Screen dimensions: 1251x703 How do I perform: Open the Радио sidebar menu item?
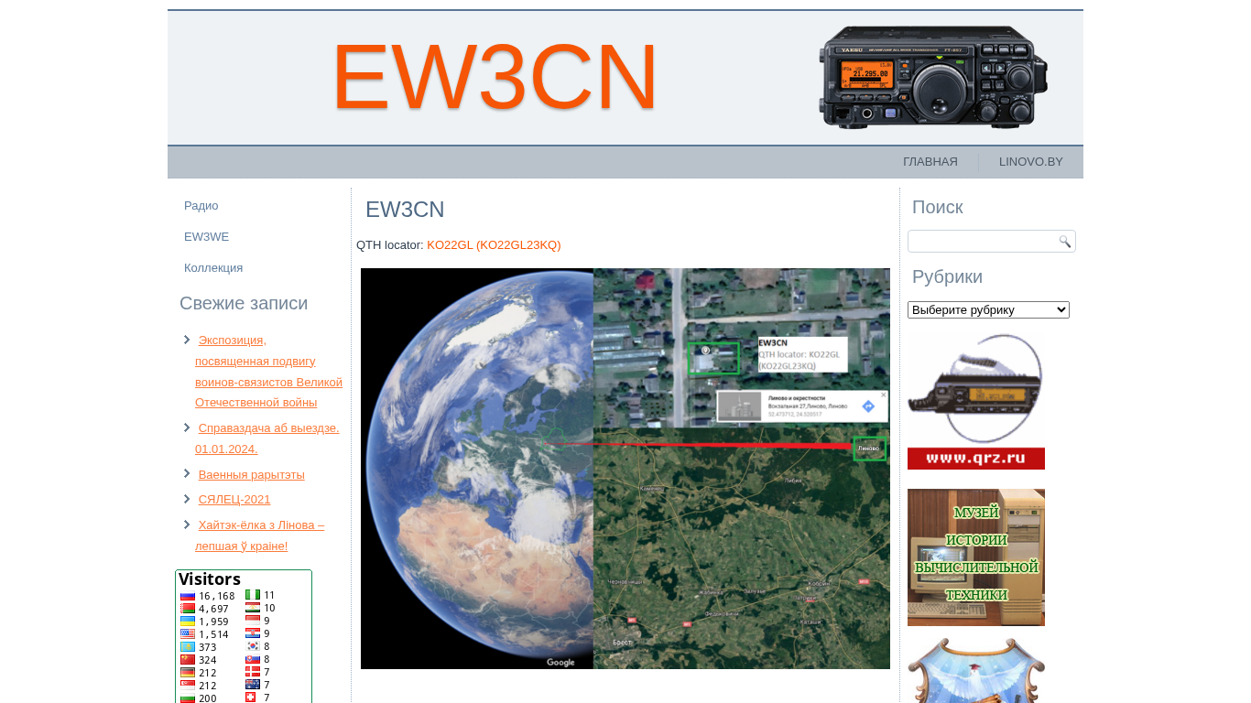click(201, 206)
